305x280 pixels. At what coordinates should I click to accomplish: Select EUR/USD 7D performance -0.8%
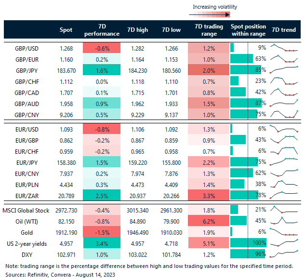(102, 129)
